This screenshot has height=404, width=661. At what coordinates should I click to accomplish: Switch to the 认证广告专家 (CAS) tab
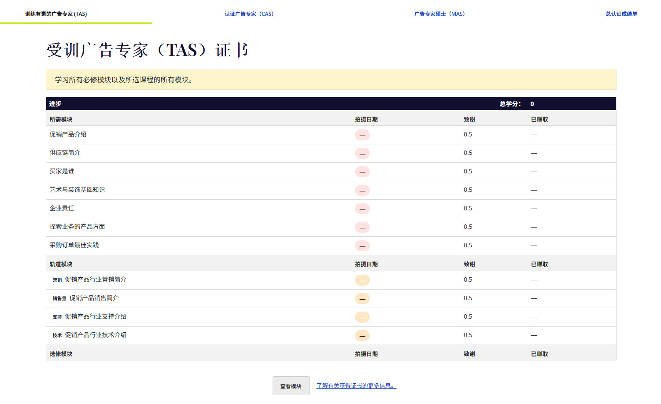249,14
